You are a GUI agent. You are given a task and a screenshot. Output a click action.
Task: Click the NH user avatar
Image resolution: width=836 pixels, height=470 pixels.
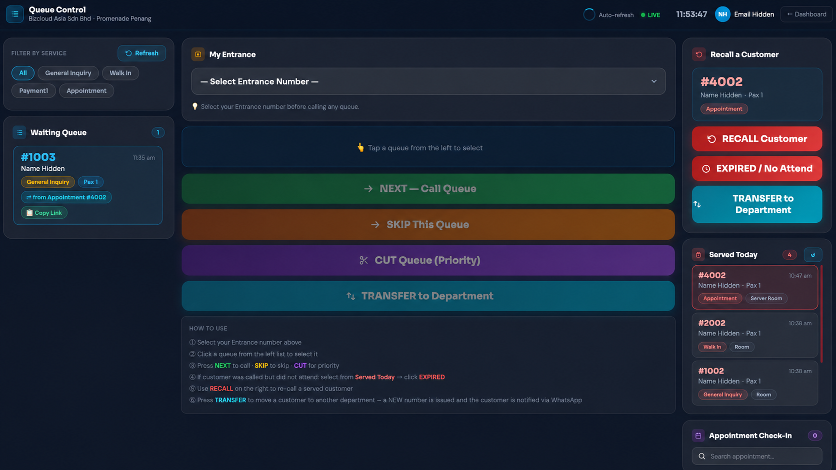[x=722, y=14]
